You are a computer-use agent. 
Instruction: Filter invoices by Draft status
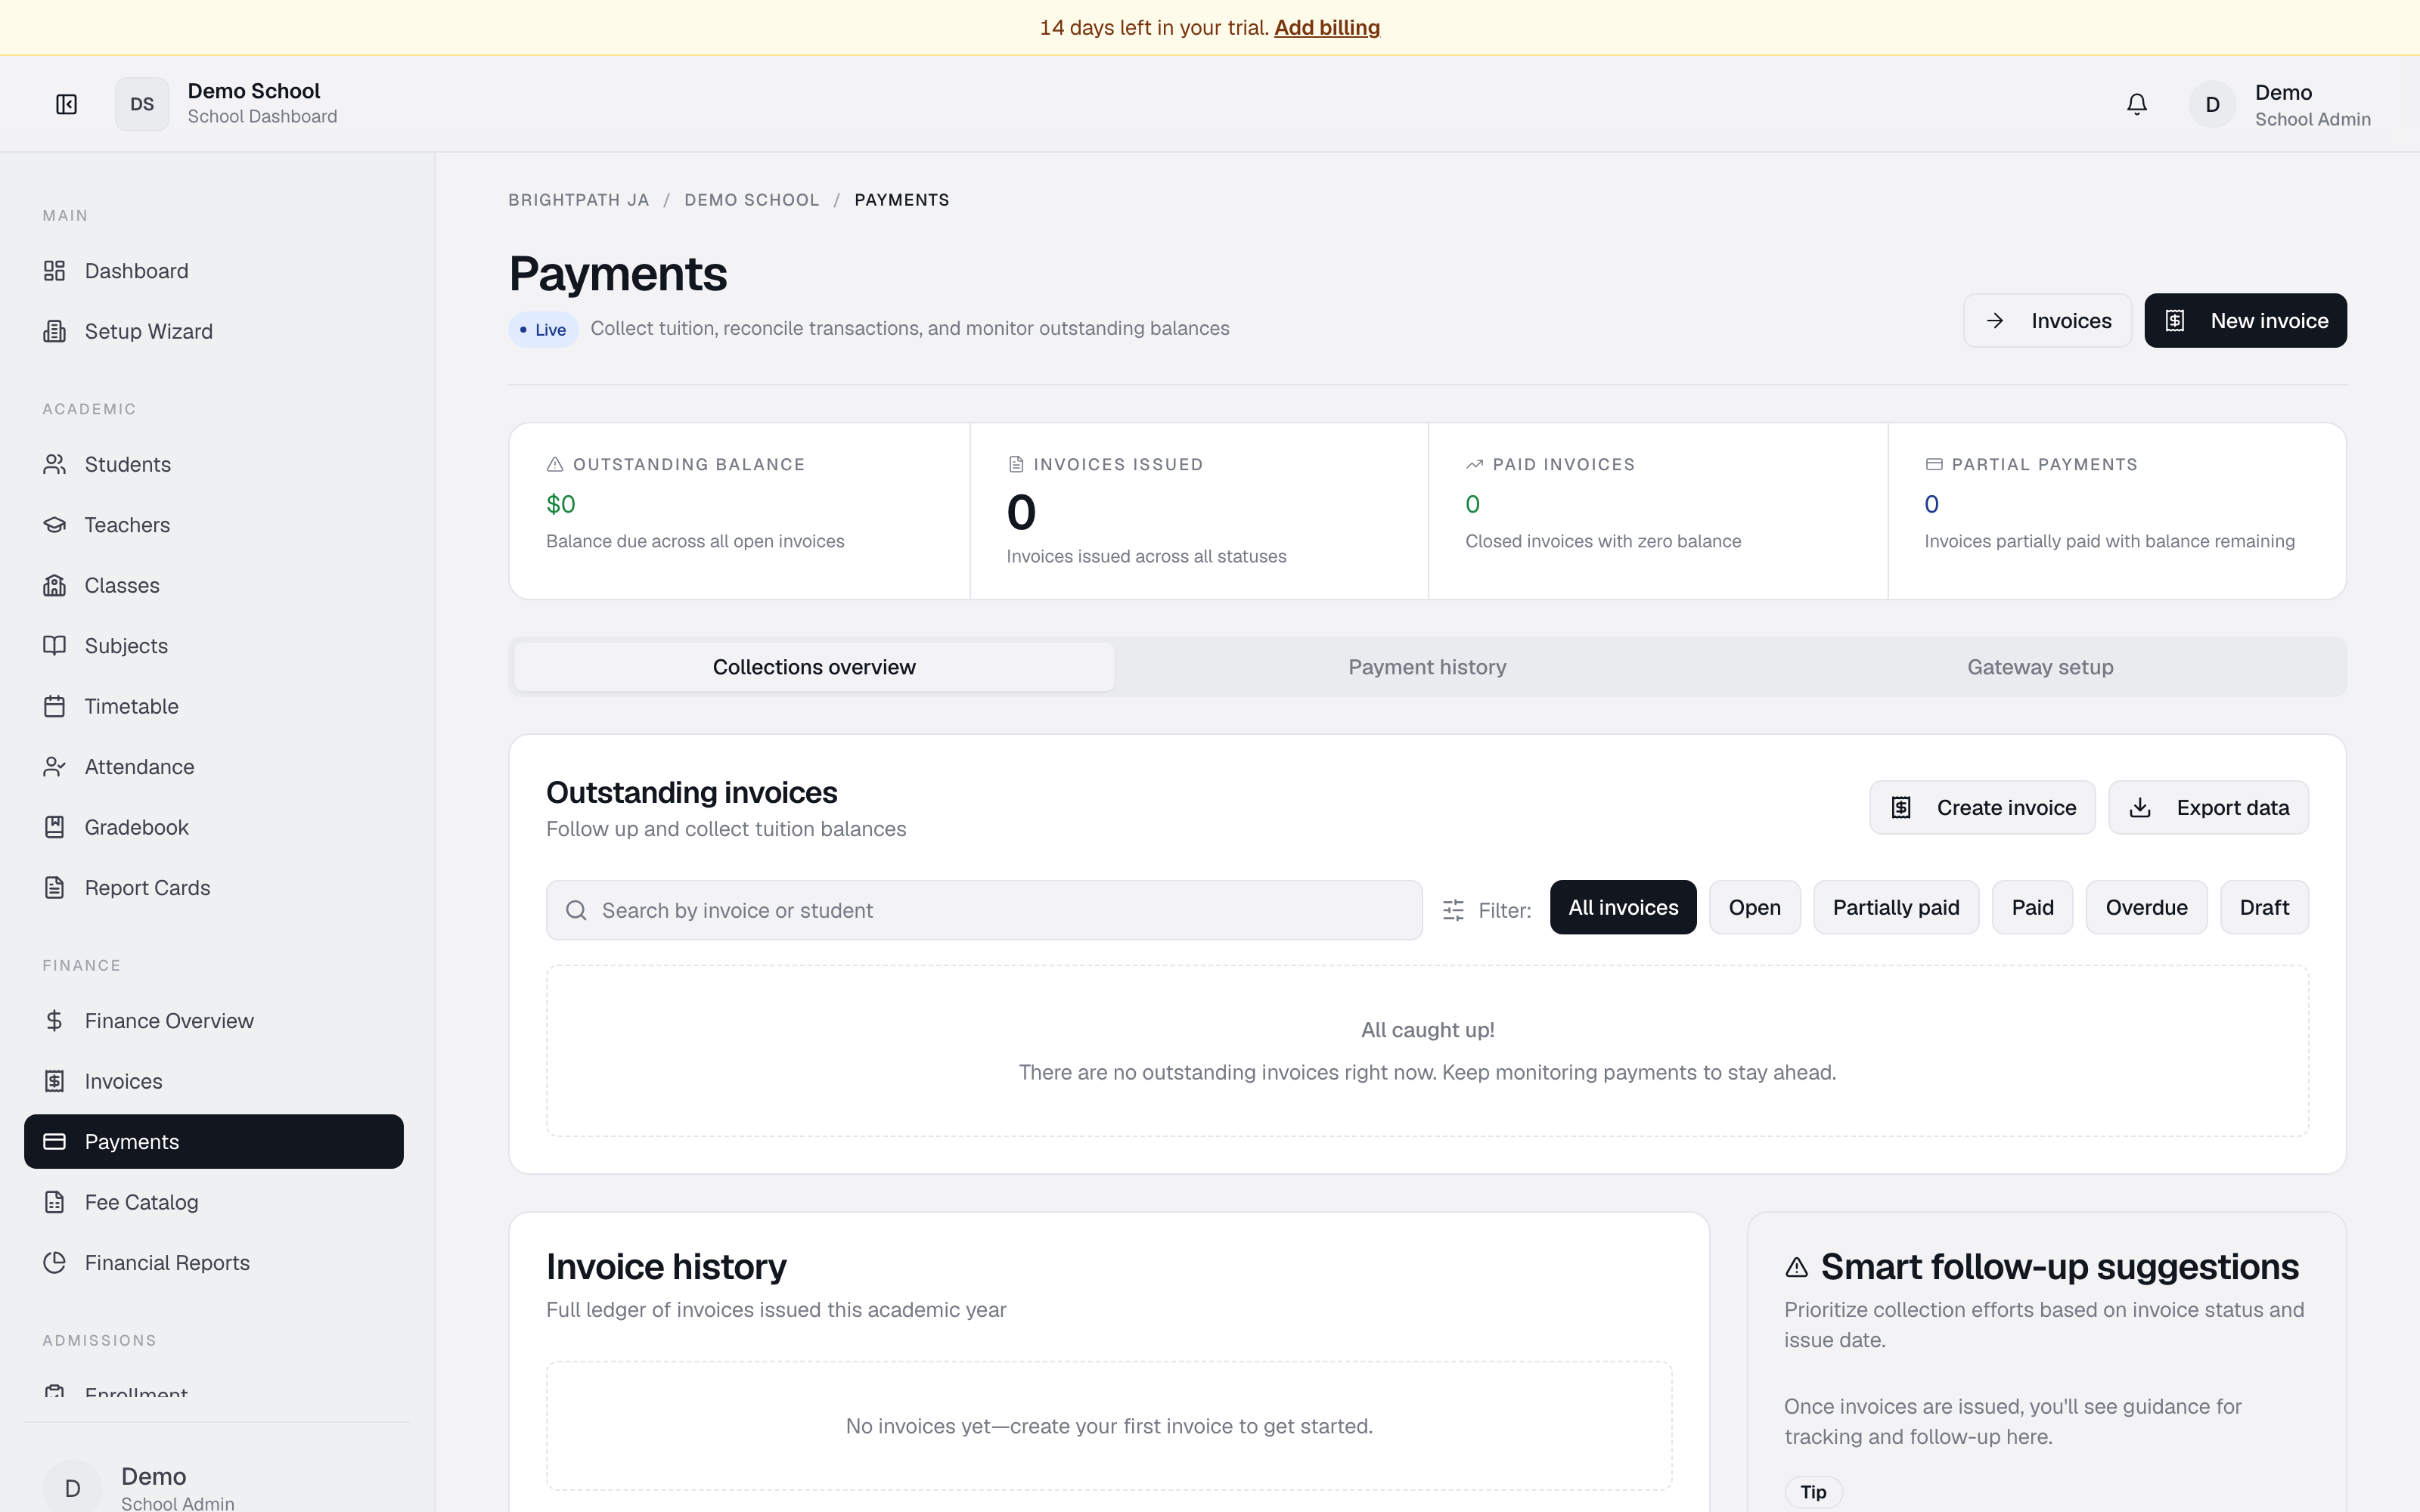(2264, 907)
